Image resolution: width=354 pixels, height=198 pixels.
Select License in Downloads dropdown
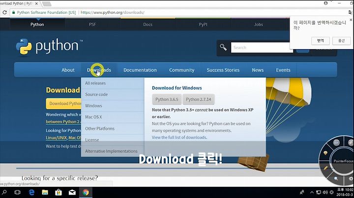tap(113, 140)
